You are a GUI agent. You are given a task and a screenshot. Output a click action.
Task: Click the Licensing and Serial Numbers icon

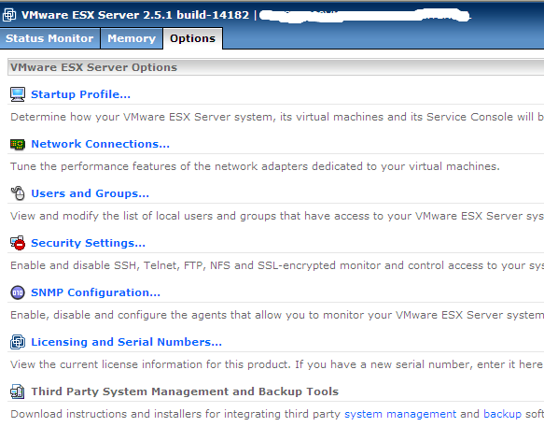(18, 342)
